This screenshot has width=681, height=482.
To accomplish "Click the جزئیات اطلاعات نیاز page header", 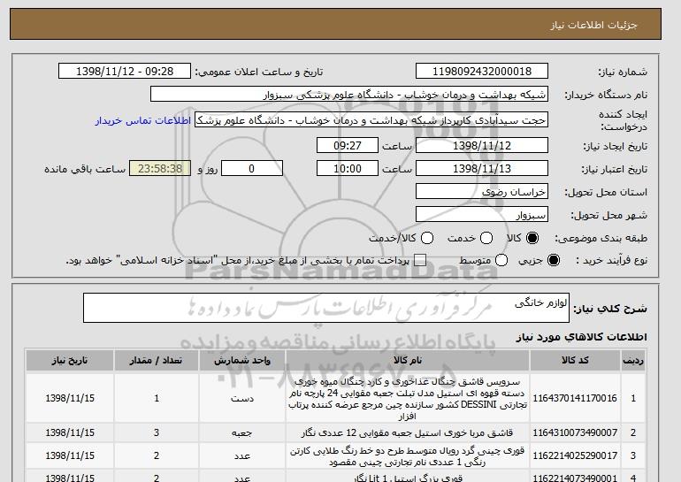I will (x=593, y=25).
